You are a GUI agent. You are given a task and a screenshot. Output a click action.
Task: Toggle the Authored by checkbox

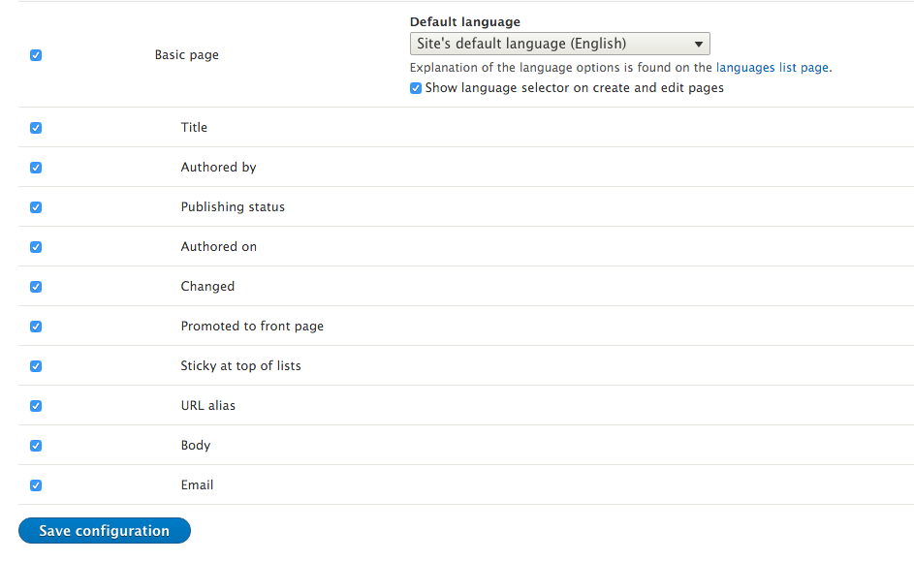coord(36,168)
